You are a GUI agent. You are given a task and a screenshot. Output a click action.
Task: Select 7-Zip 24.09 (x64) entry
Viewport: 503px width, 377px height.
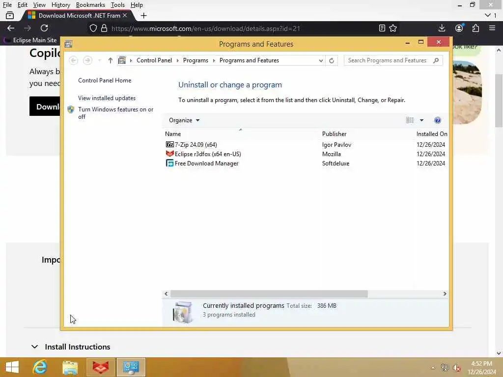[196, 145]
